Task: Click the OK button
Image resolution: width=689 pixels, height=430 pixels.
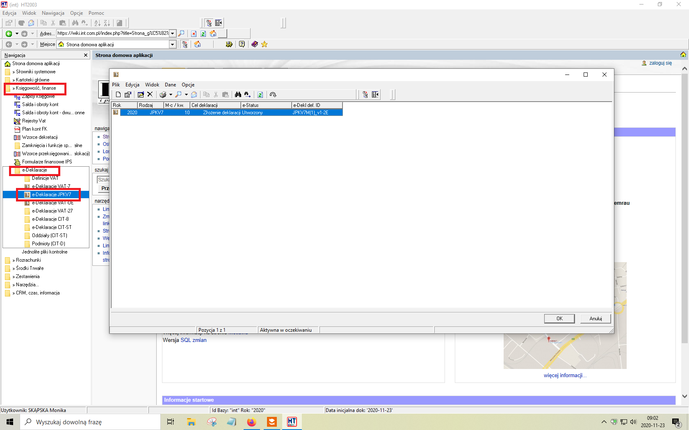Action: coord(559,319)
